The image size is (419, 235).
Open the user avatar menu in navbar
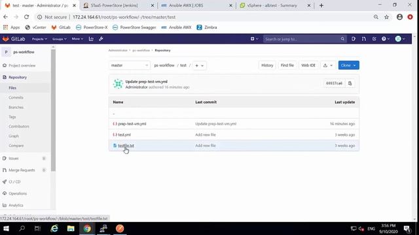(400, 39)
